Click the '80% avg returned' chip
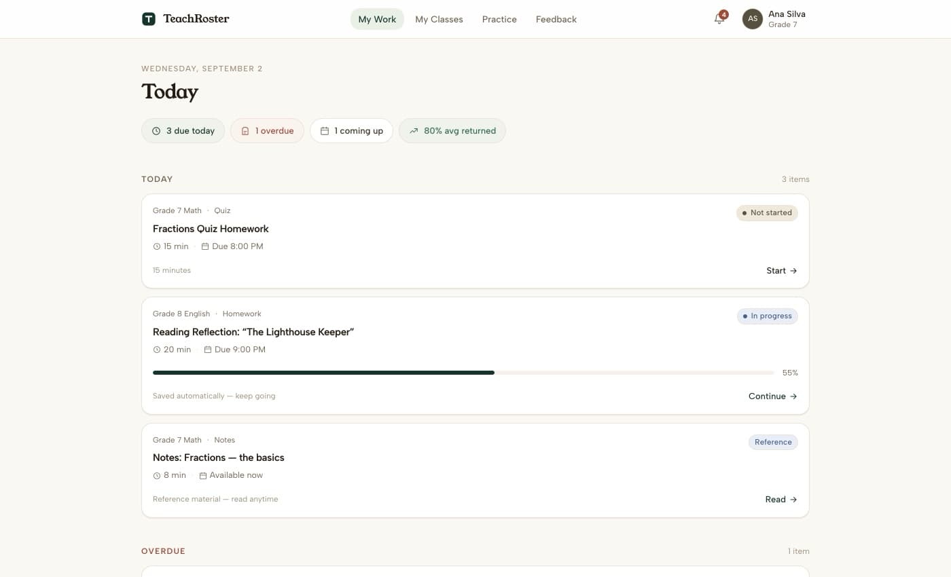The width and height of the screenshot is (951, 577). click(x=452, y=131)
